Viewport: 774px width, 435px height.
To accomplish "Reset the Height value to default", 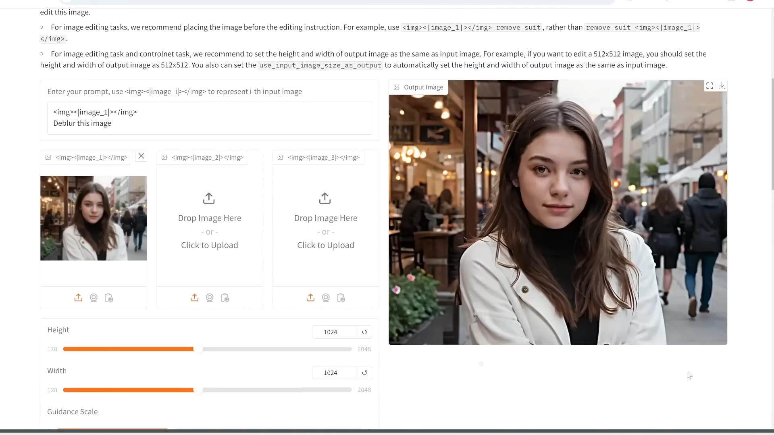I will point(364,332).
